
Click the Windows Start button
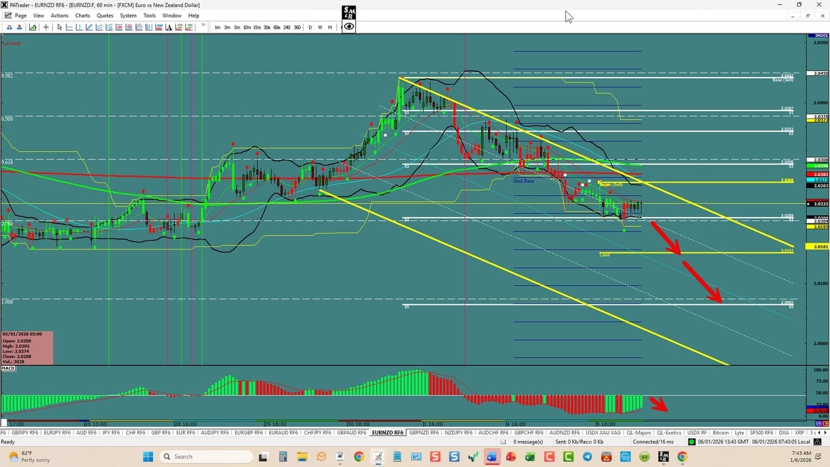(148, 456)
